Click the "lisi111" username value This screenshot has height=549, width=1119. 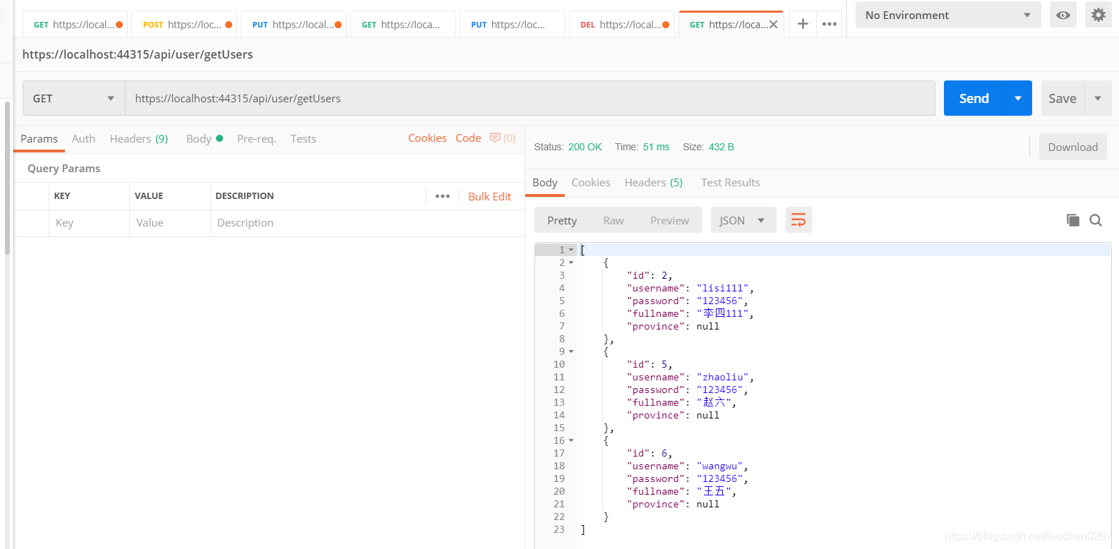[723, 288]
